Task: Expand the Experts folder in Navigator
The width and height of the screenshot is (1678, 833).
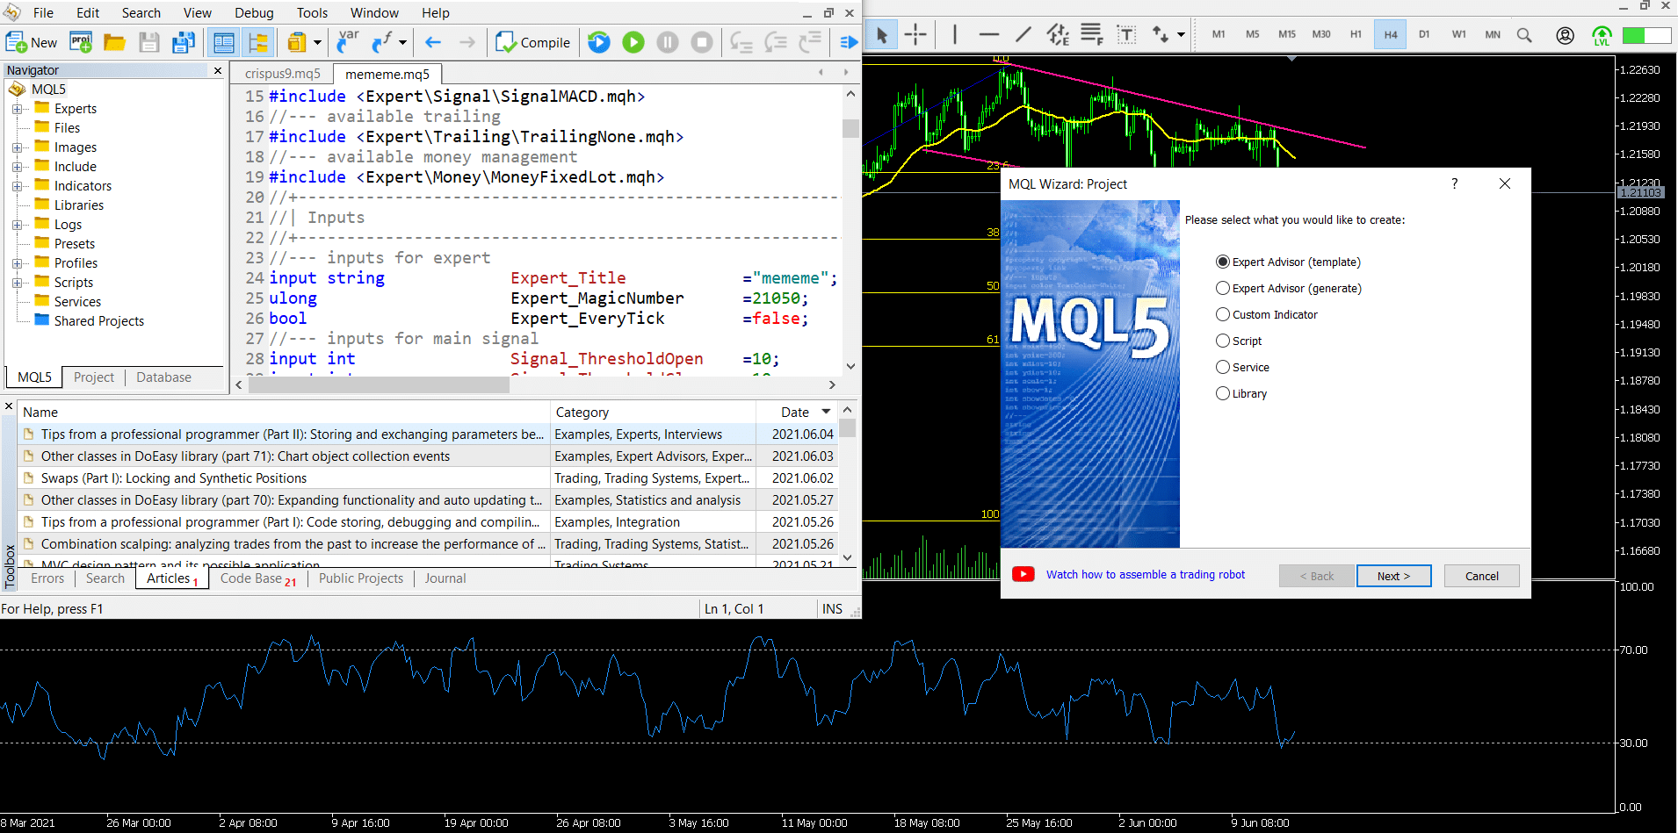Action: pos(17,109)
